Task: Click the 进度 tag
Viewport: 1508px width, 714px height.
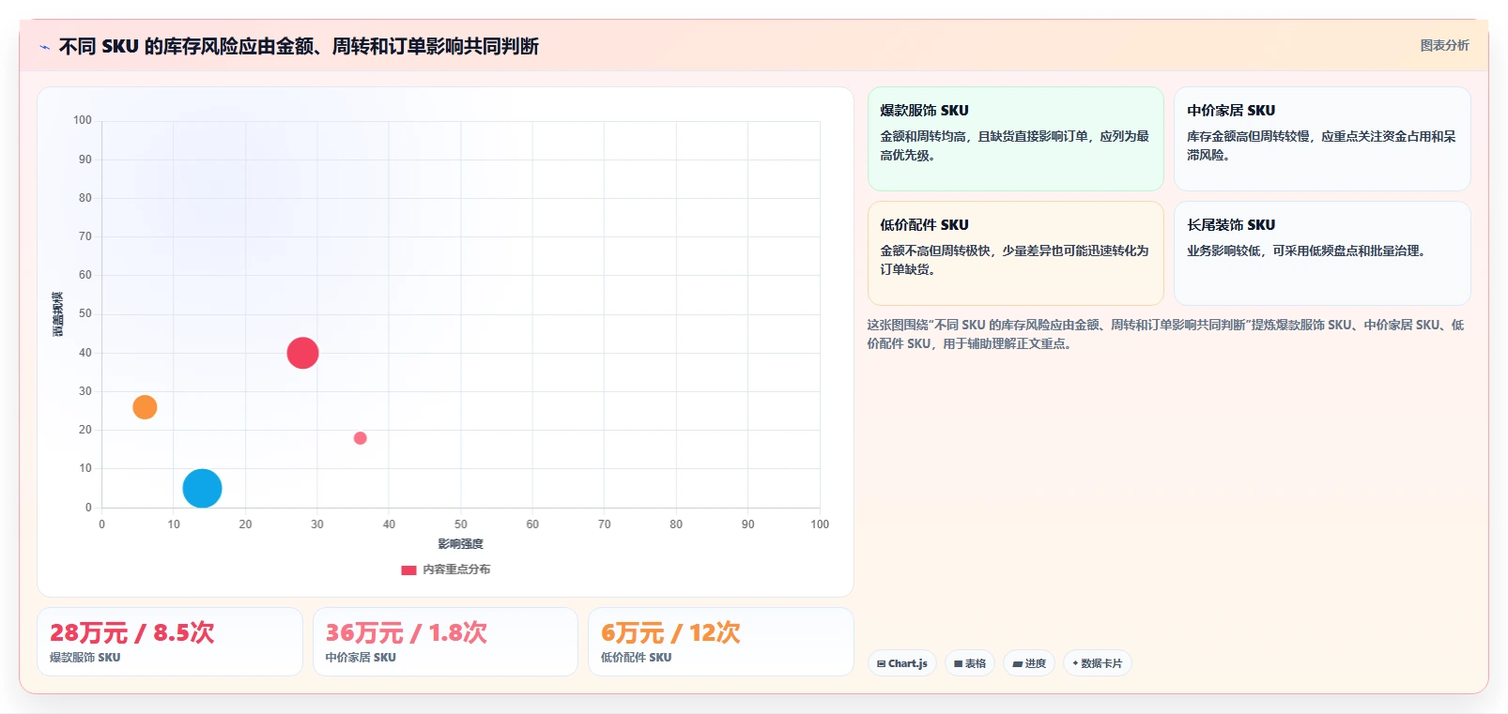Action: click(1029, 663)
